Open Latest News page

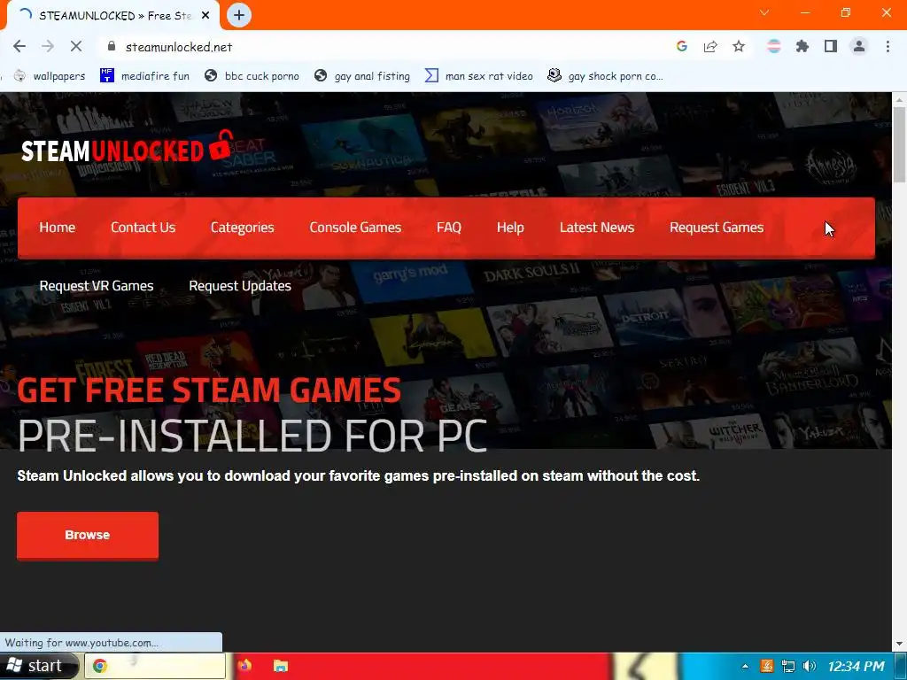point(597,228)
